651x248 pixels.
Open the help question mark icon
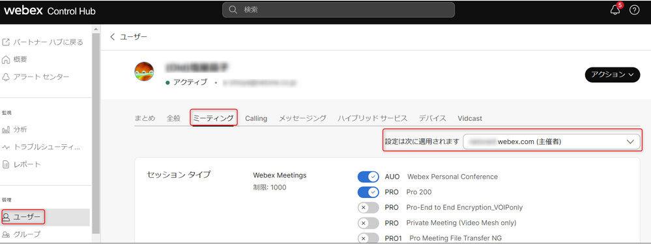click(x=635, y=10)
